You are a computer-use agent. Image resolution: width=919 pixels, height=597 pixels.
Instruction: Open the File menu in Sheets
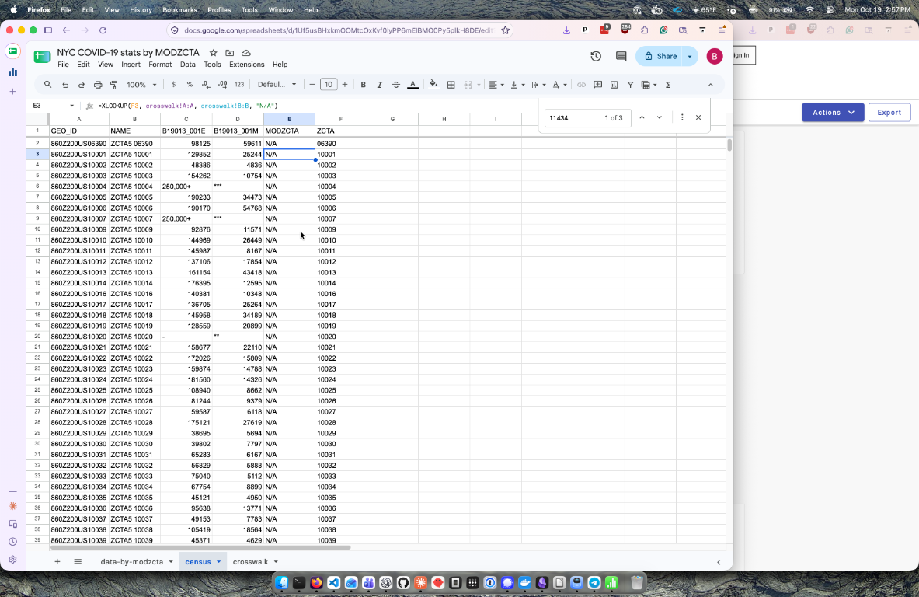[63, 65]
